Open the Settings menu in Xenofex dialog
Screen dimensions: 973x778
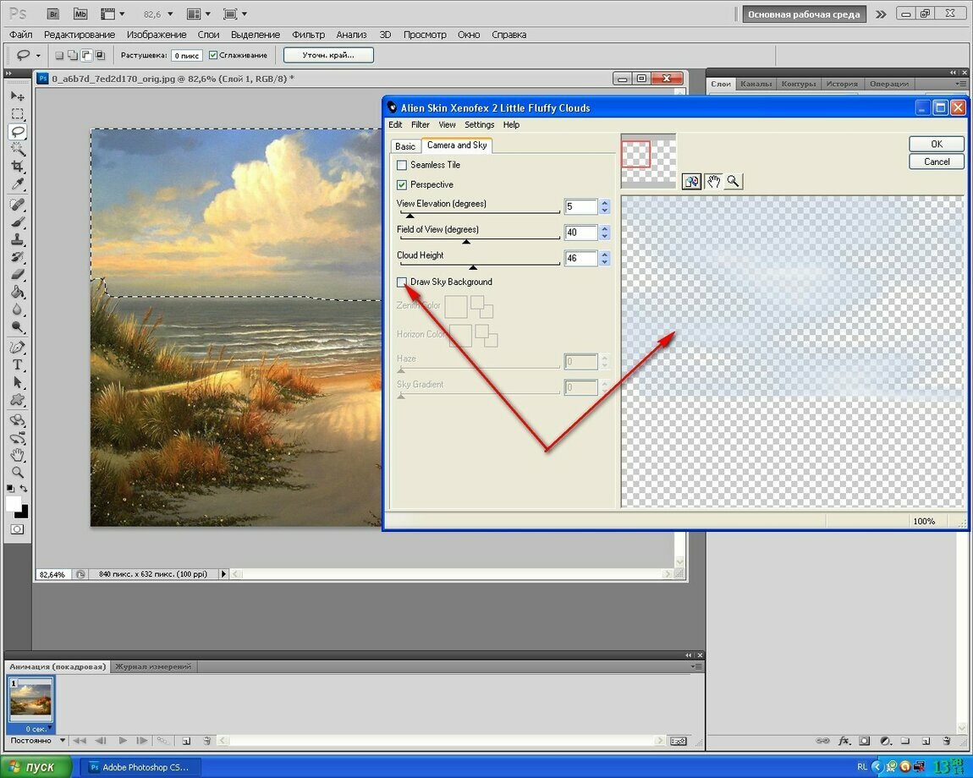coord(479,124)
